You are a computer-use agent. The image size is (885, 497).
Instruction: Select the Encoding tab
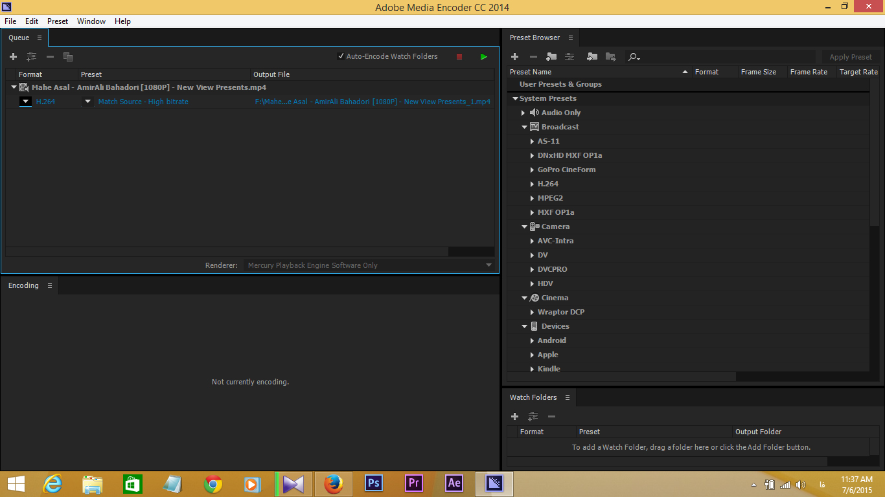(x=23, y=285)
